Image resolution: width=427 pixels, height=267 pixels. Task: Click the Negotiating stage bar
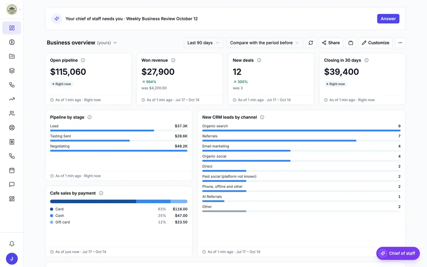(119, 151)
